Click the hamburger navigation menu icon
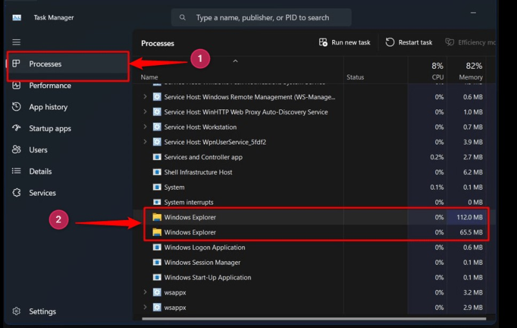The height and width of the screenshot is (328, 517). point(17,42)
